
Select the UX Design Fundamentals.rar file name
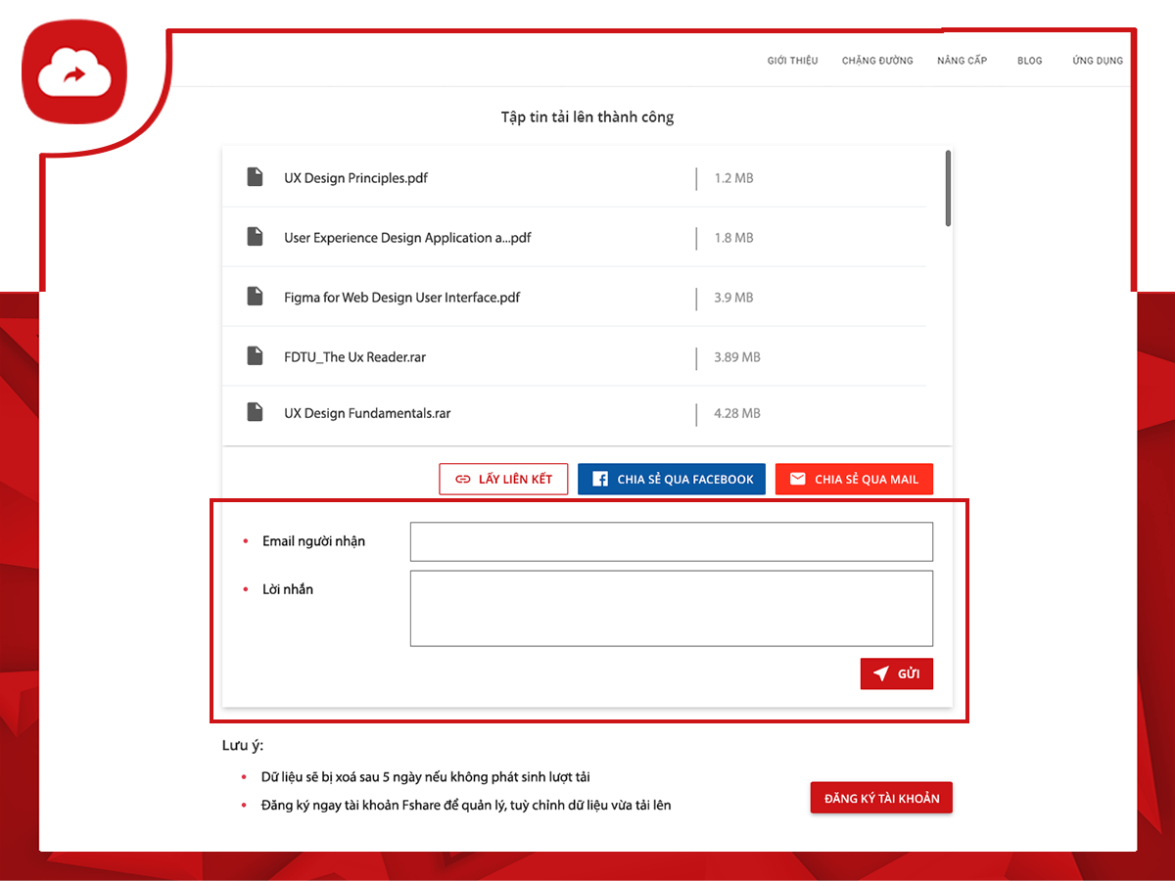click(367, 413)
